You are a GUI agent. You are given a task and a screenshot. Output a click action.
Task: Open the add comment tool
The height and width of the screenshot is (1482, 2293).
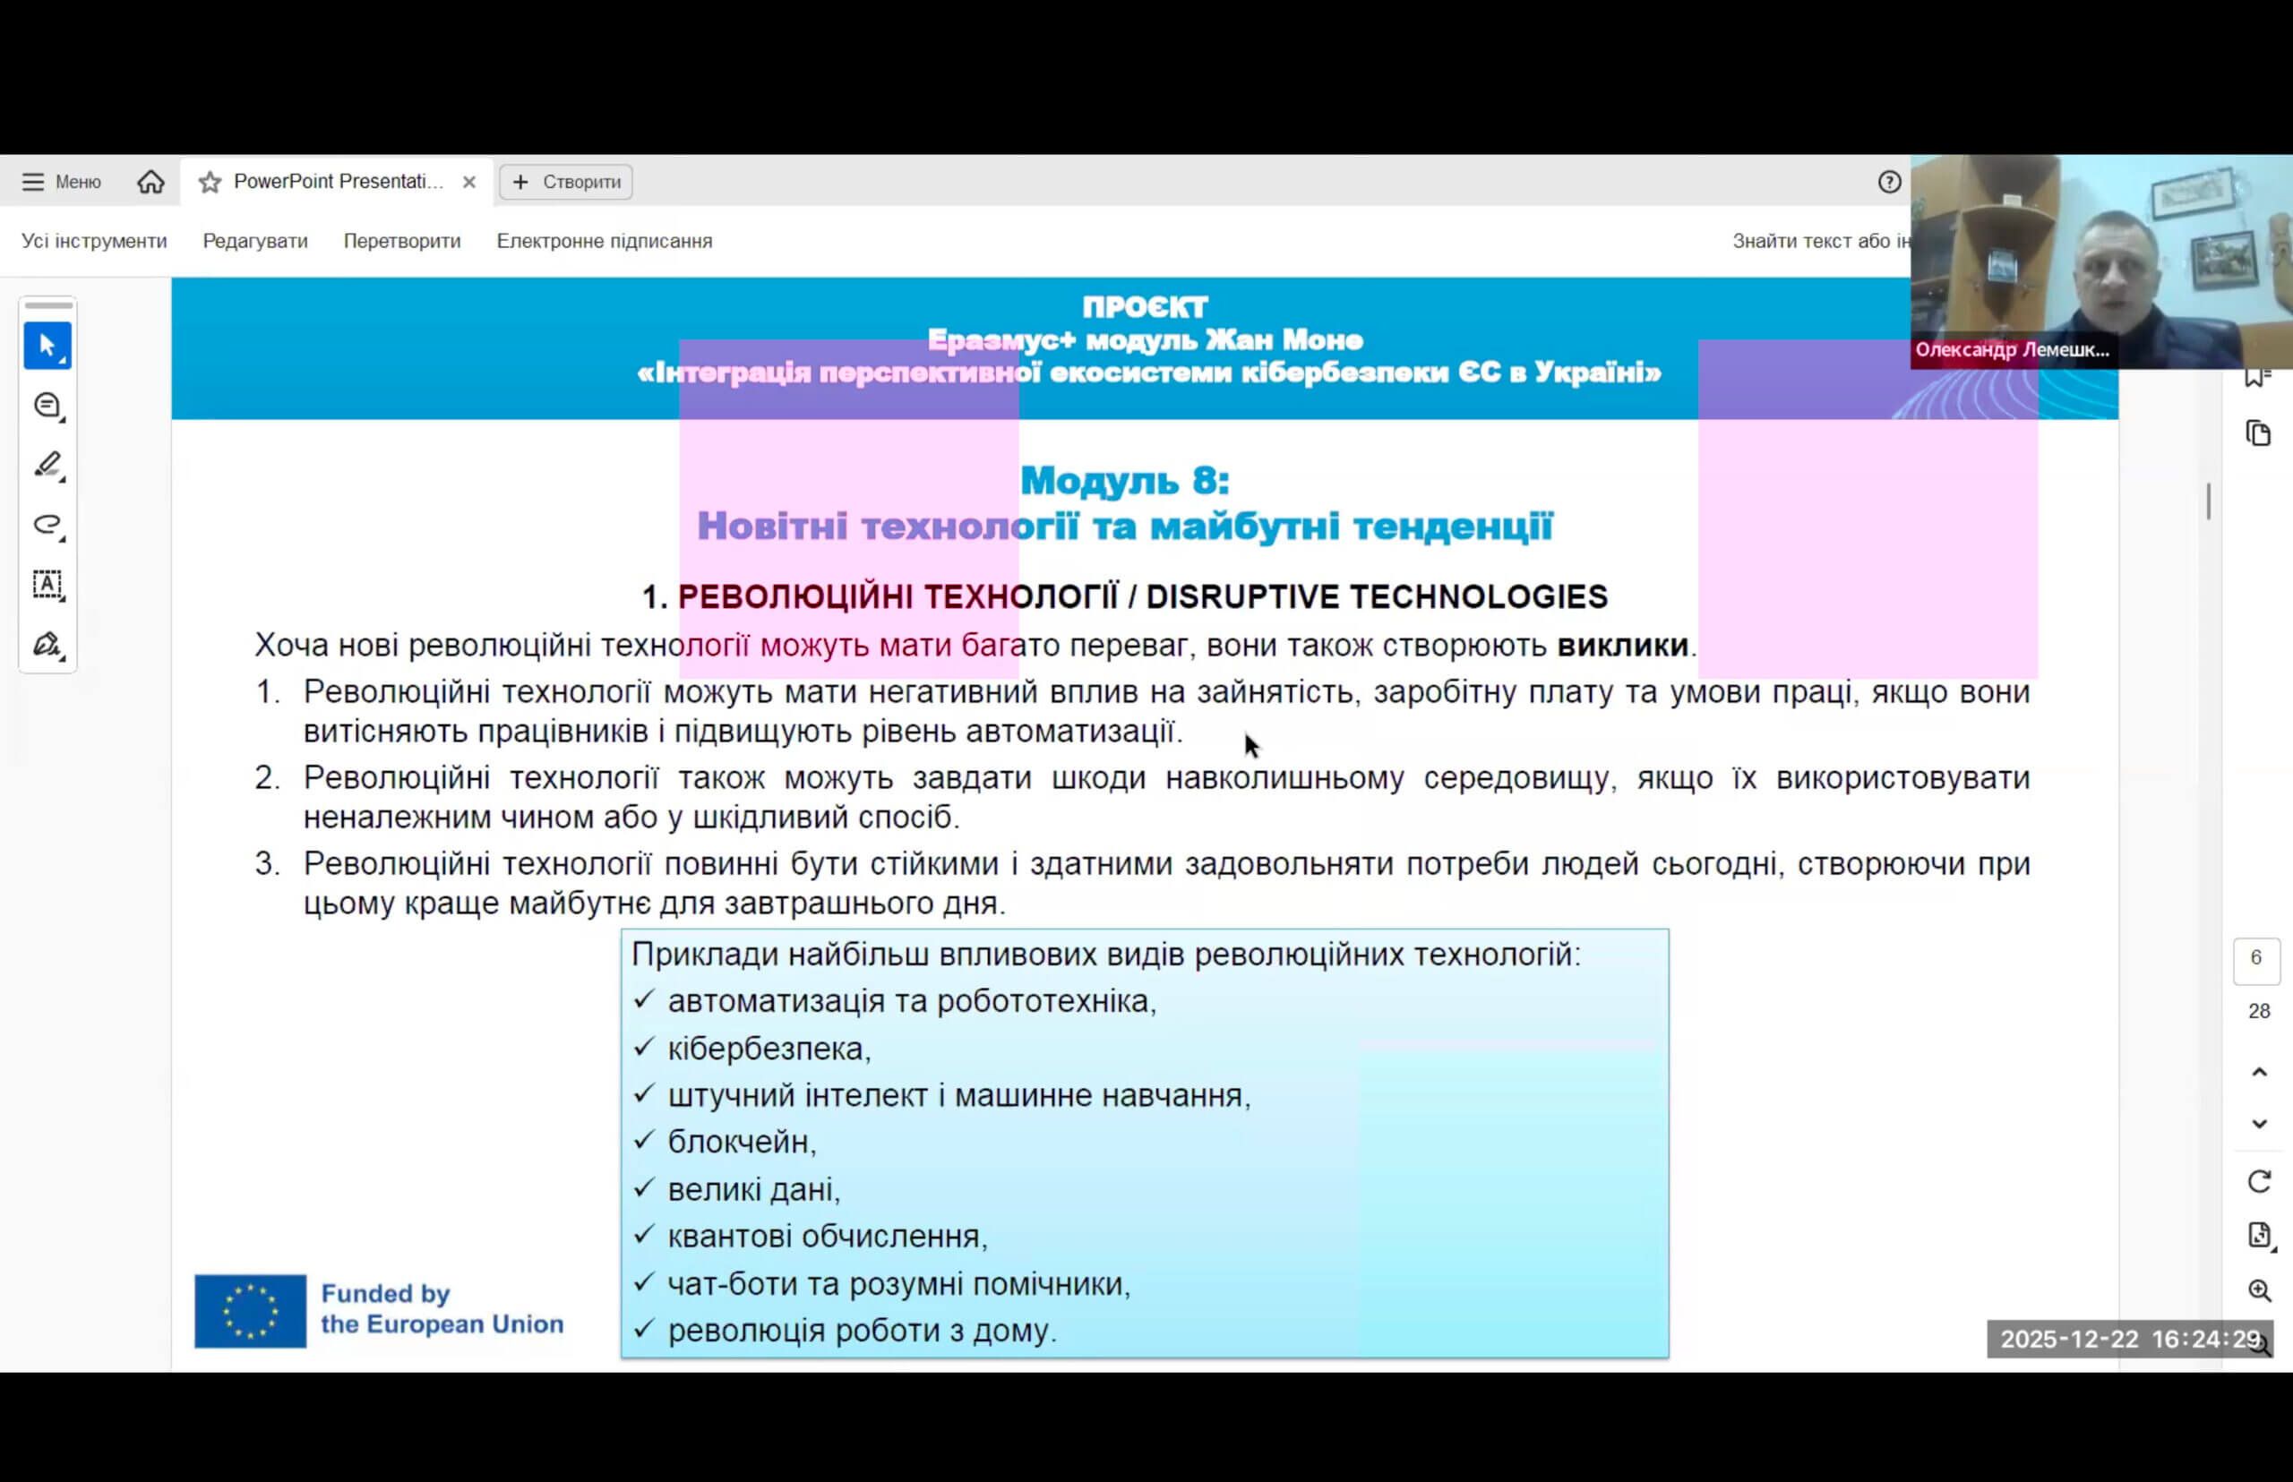pos(47,407)
